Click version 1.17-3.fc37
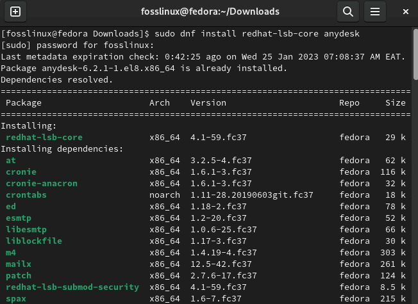The image size is (418, 304). 219,241
